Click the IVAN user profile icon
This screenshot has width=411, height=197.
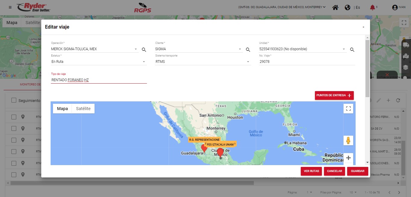point(395,8)
